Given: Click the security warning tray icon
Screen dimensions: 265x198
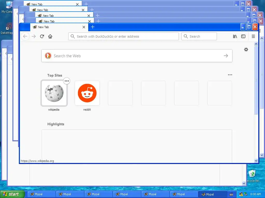Looking at the screenshot, I should (241, 194).
